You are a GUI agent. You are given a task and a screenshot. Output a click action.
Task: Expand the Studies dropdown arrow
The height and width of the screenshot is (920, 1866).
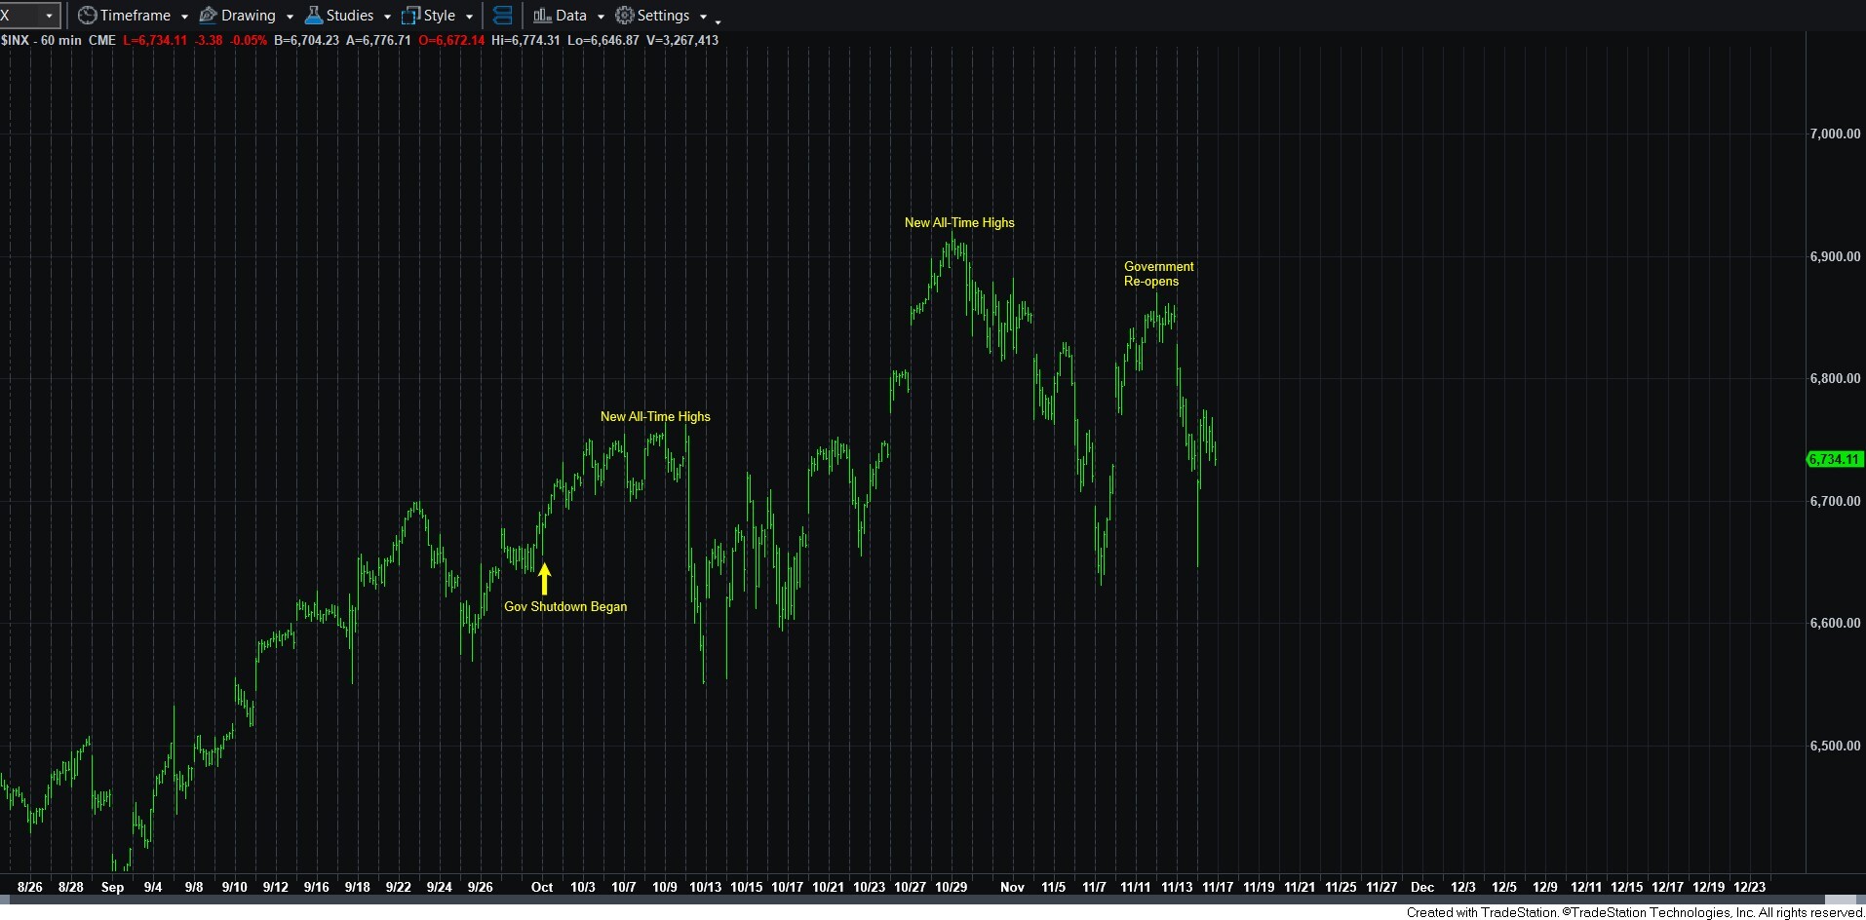click(x=387, y=17)
